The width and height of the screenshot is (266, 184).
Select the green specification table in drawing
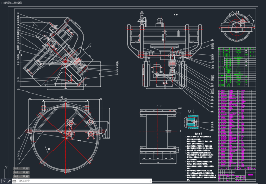click(237, 67)
